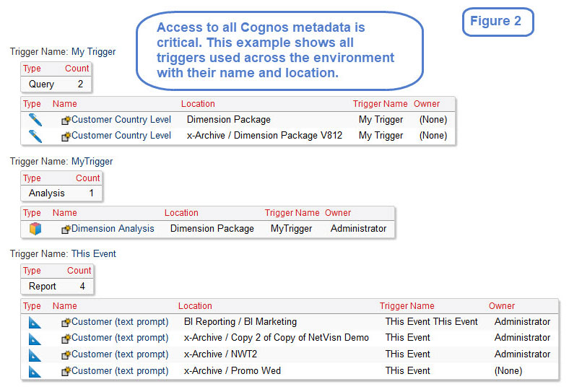This screenshot has width=569, height=392.
Task: Click Administrator owner in NWT2 row
Action: [523, 354]
